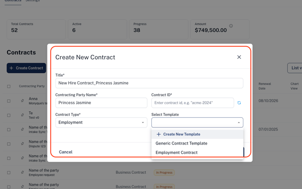Close the Create New Contract dialog
Viewport: 302px width, 189px height.
coord(239,57)
